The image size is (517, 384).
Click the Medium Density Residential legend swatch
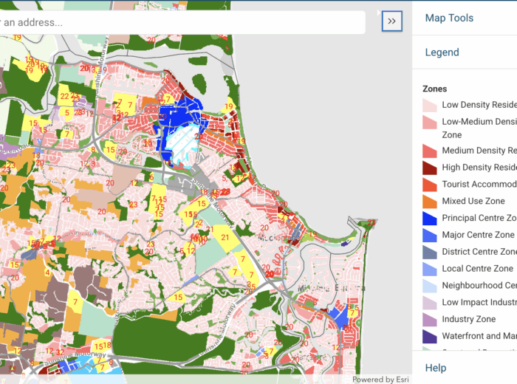point(430,151)
